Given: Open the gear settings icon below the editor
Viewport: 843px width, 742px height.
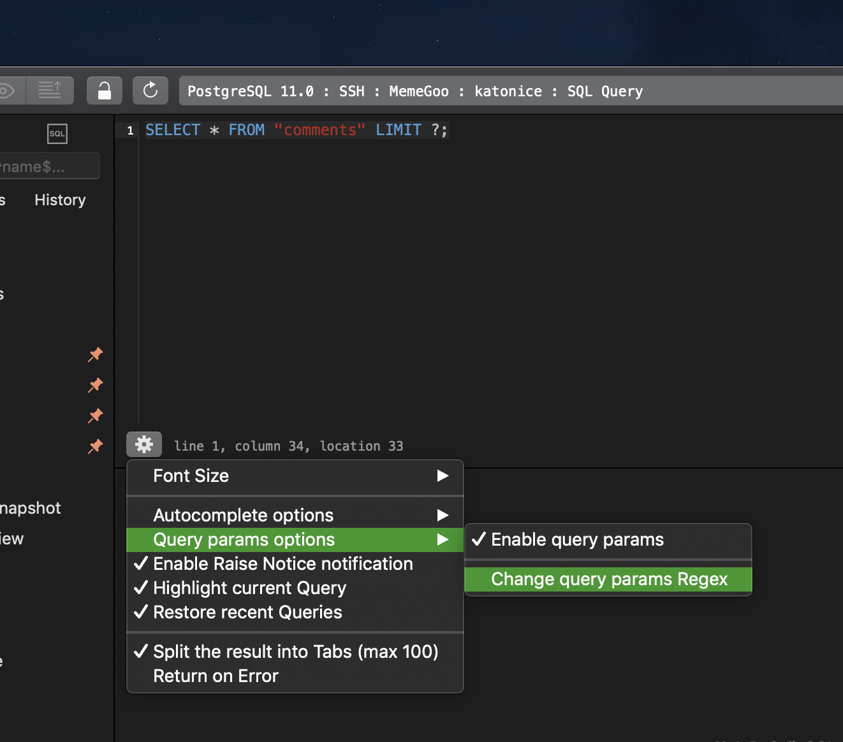Looking at the screenshot, I should coord(143,444).
